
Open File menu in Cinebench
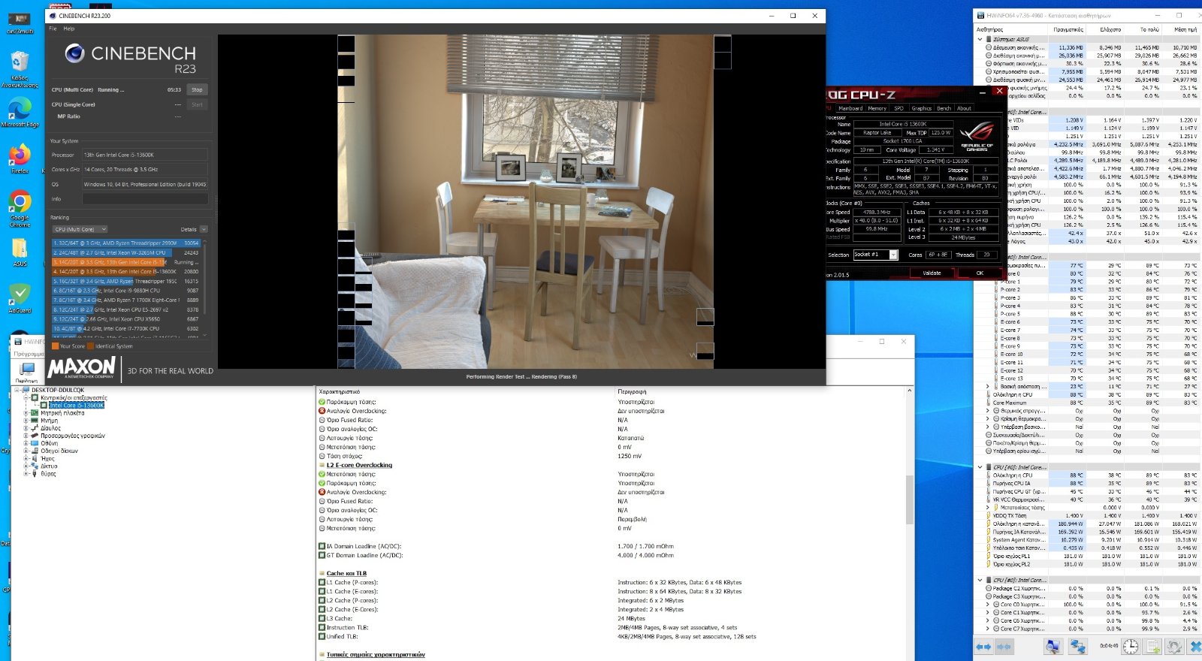coord(53,29)
